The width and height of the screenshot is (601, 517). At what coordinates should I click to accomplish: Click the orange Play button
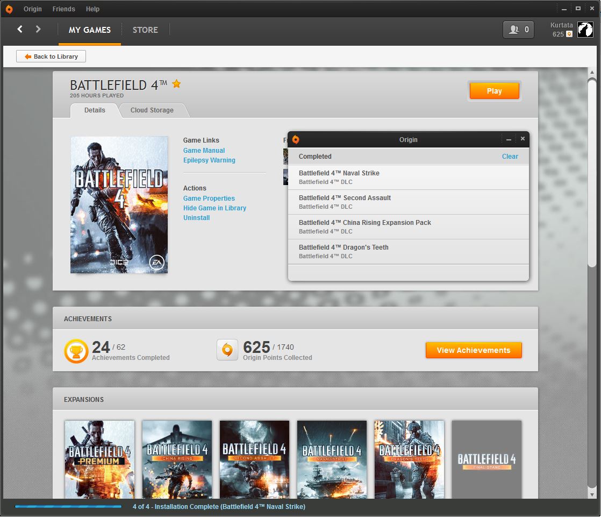click(494, 91)
